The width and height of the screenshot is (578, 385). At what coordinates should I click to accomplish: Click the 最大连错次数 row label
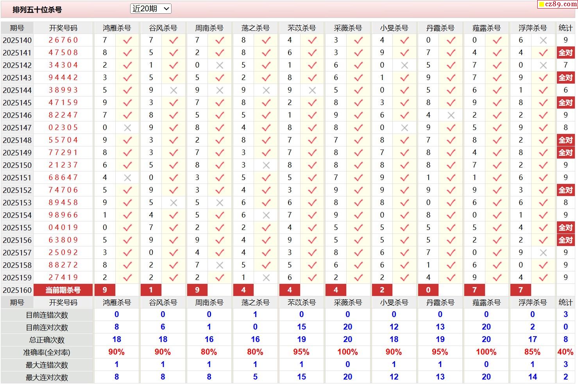(47, 365)
